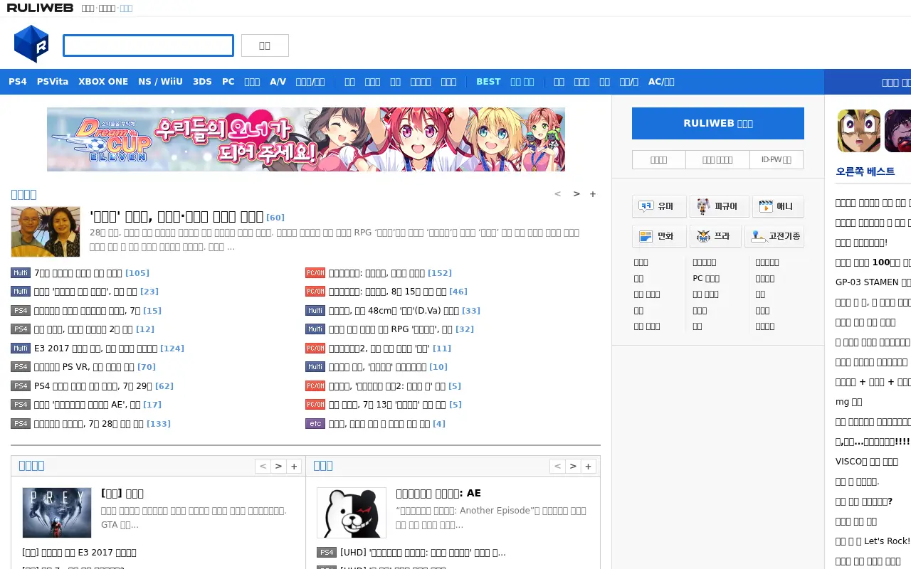
Task: Click next arrow of the top headline section
Action: (576, 194)
